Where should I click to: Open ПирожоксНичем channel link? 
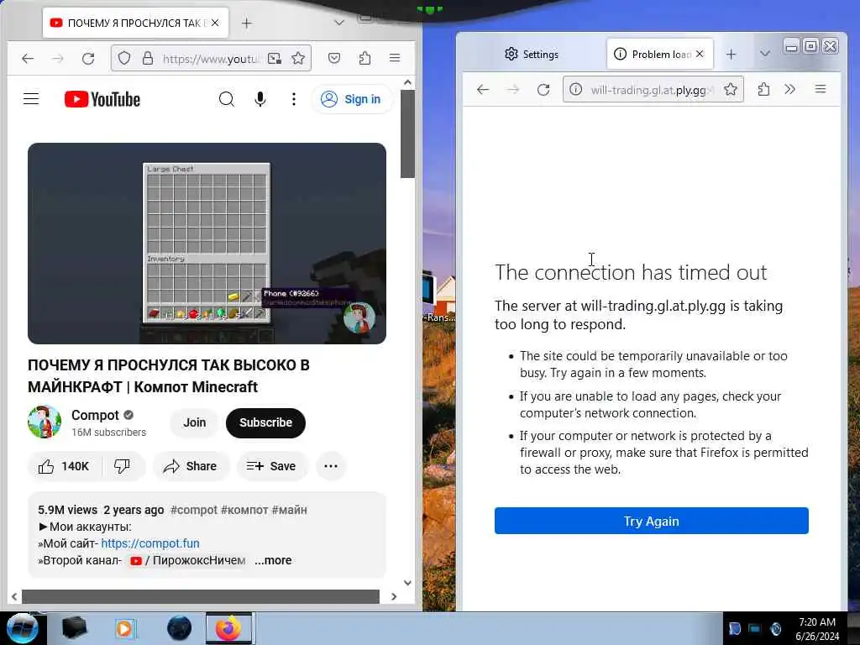pos(187,560)
